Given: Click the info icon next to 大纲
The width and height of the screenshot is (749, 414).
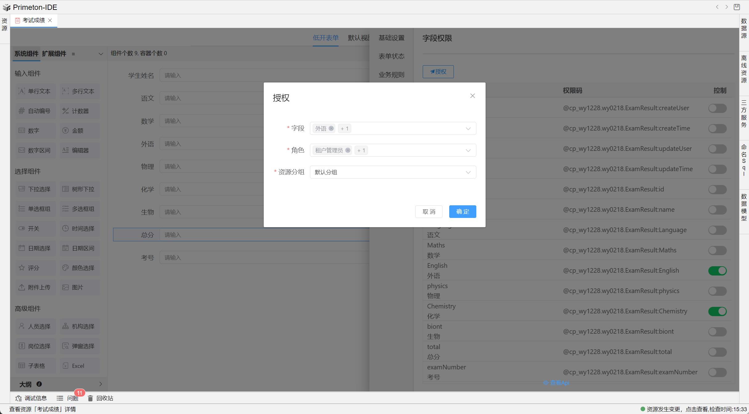Looking at the screenshot, I should click(39, 384).
